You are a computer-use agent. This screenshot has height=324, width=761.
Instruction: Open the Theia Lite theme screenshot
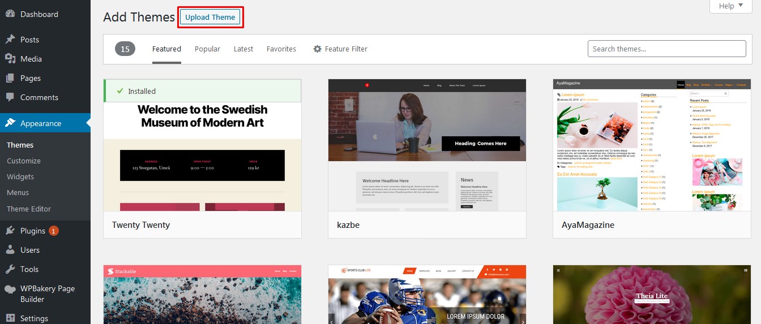[652, 295]
